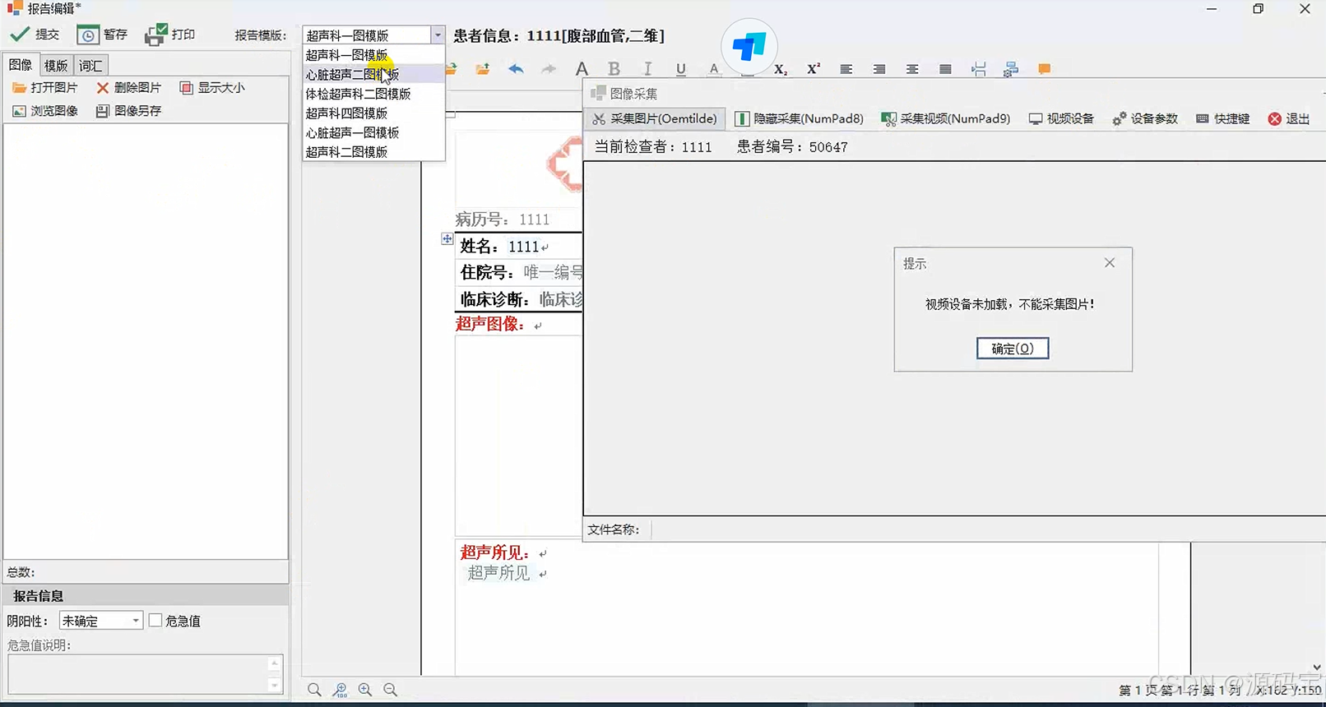Image resolution: width=1326 pixels, height=707 pixels.
Task: Center align text
Action: [x=912, y=69]
